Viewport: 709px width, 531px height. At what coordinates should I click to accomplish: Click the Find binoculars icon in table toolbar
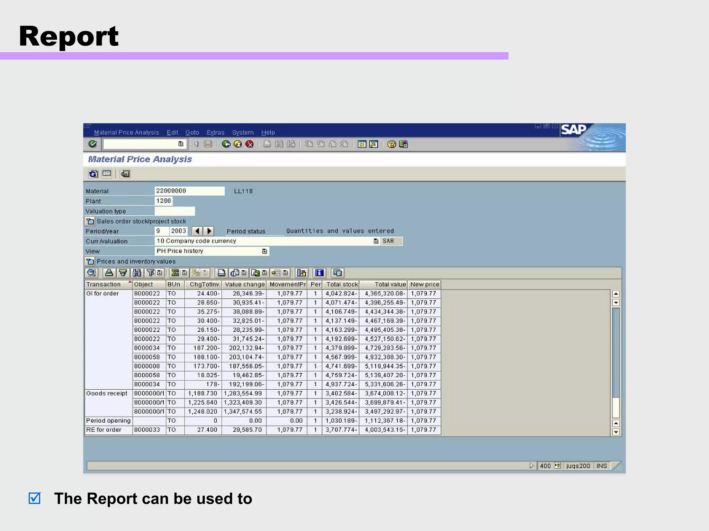[x=137, y=273]
